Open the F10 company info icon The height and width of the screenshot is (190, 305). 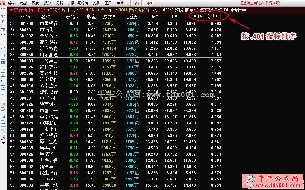(3, 62)
